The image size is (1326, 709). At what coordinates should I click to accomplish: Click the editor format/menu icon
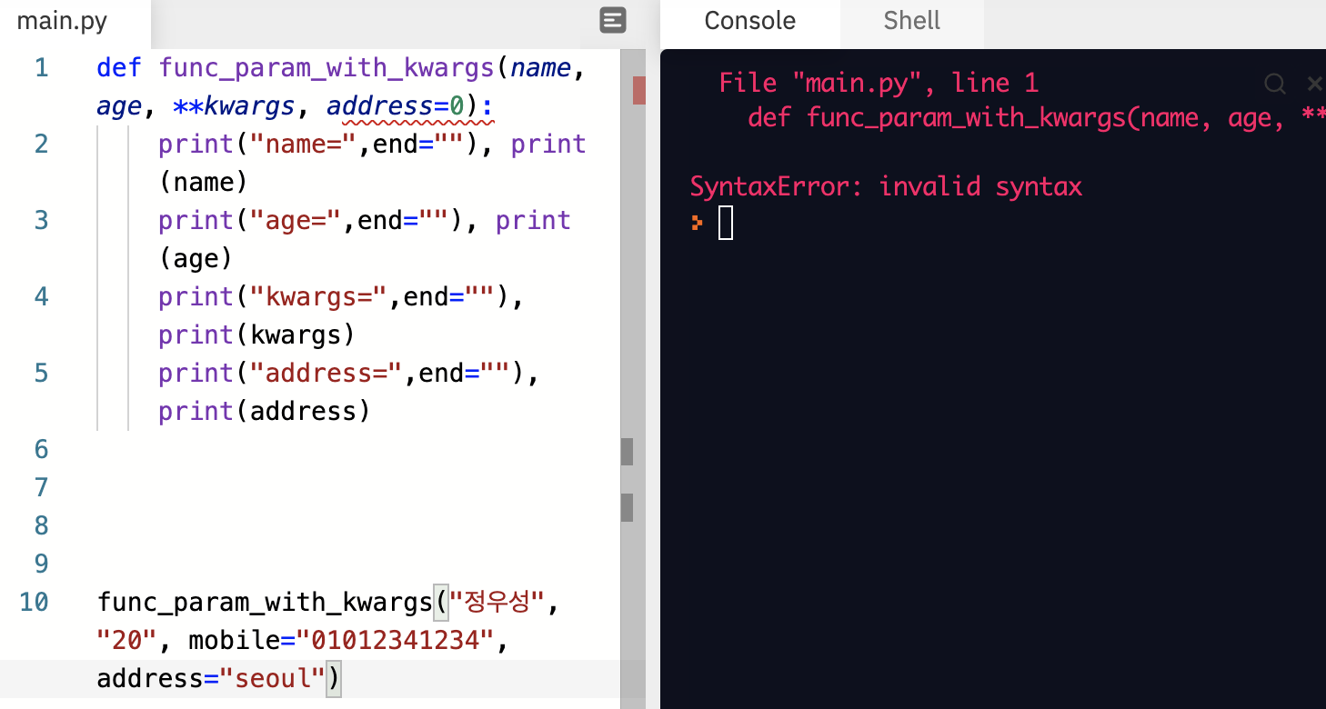tap(613, 20)
